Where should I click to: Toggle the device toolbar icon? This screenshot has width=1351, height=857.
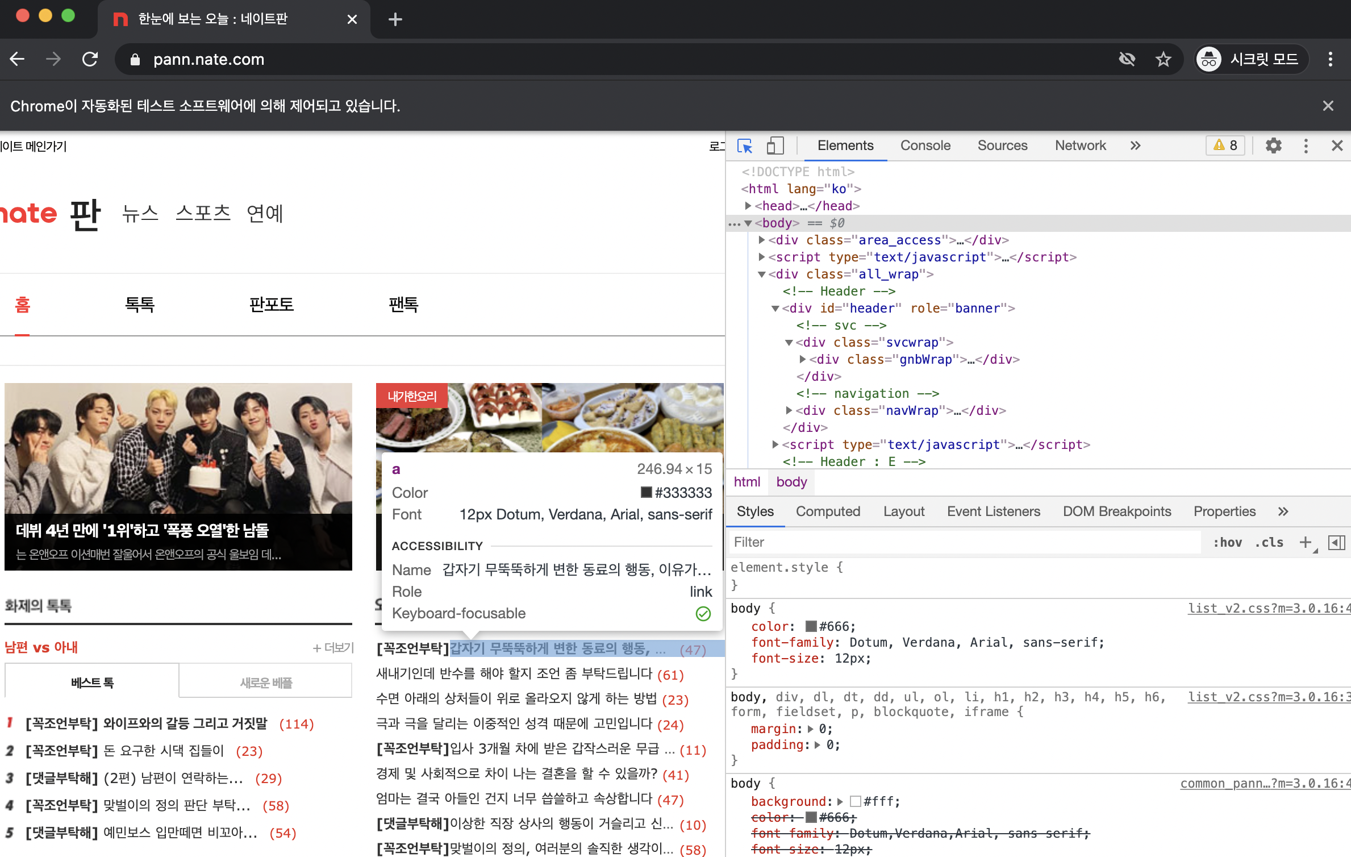[775, 146]
